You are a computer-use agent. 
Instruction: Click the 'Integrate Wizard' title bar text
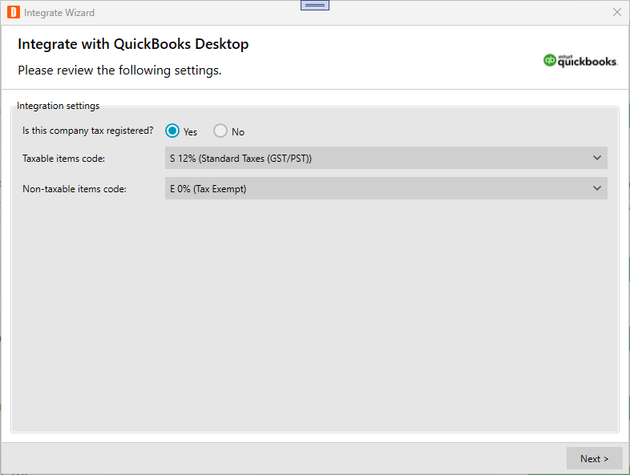click(x=59, y=13)
